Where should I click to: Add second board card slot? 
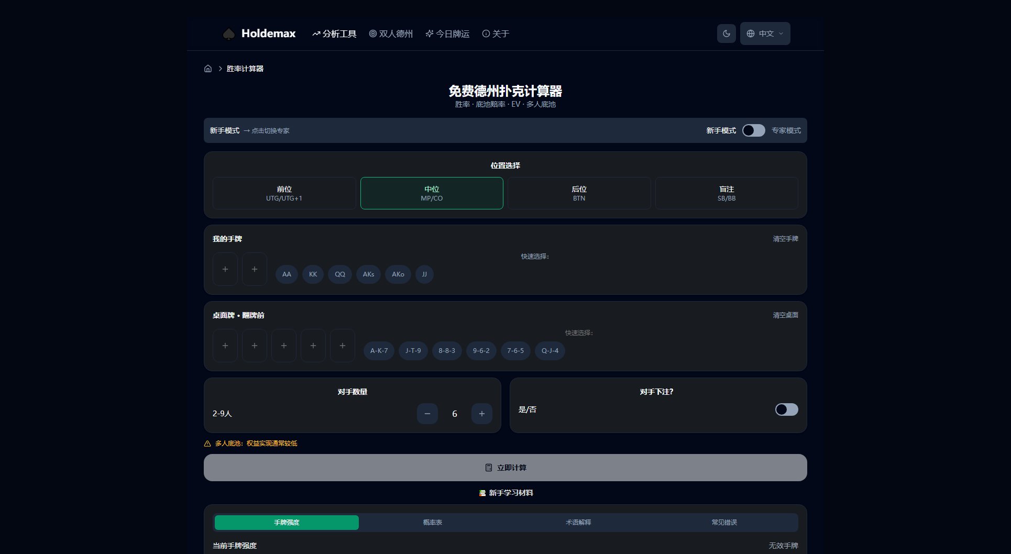click(x=255, y=346)
